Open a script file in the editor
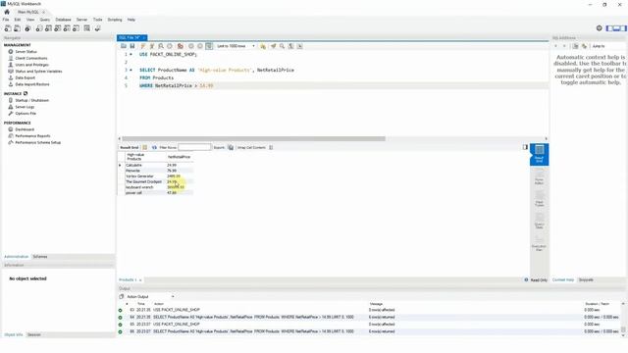 tap(124, 46)
